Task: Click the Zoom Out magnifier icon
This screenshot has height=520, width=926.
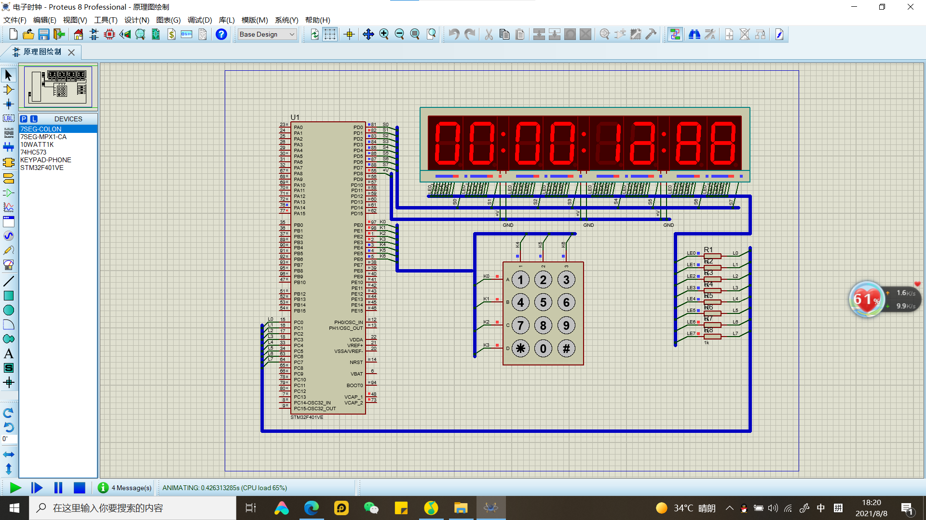Action: pos(399,34)
